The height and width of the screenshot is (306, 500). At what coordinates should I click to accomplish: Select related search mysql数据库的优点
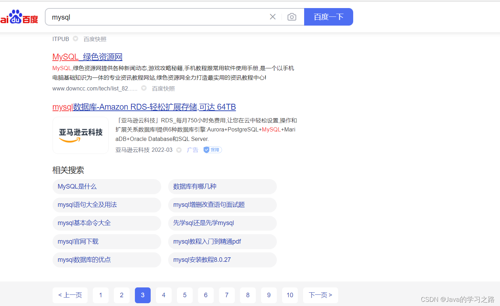(107, 260)
